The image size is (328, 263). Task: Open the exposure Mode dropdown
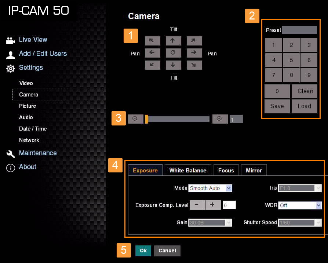(210, 188)
